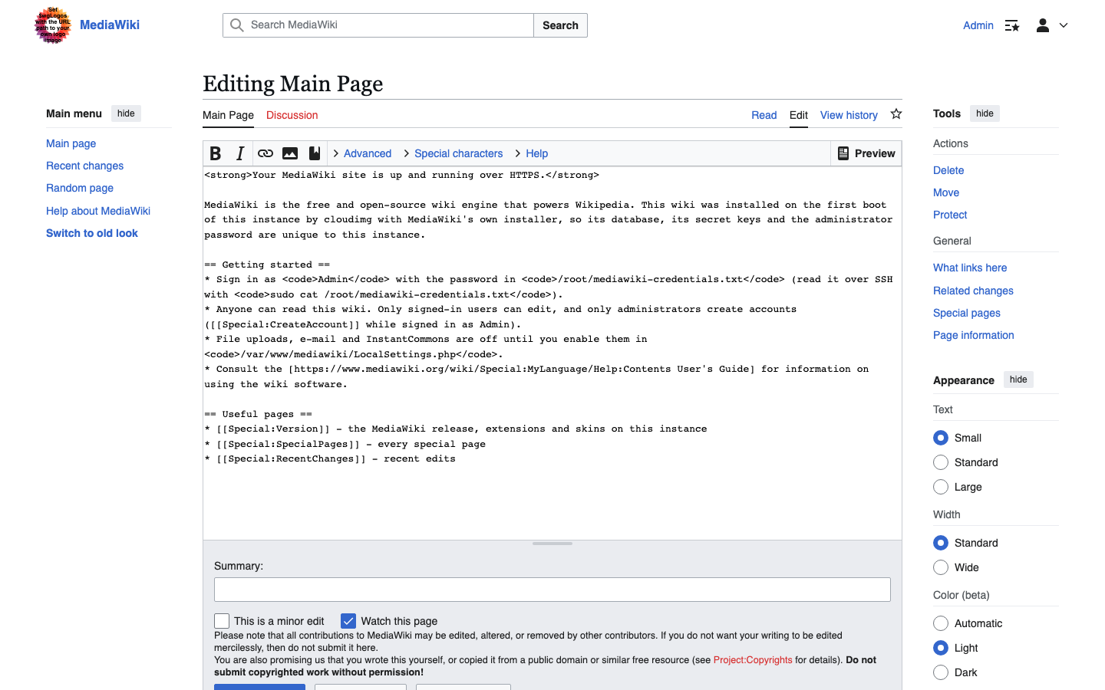Open the watchlist icon in header
Image resolution: width=1105 pixels, height=690 pixels.
[x=1012, y=25]
